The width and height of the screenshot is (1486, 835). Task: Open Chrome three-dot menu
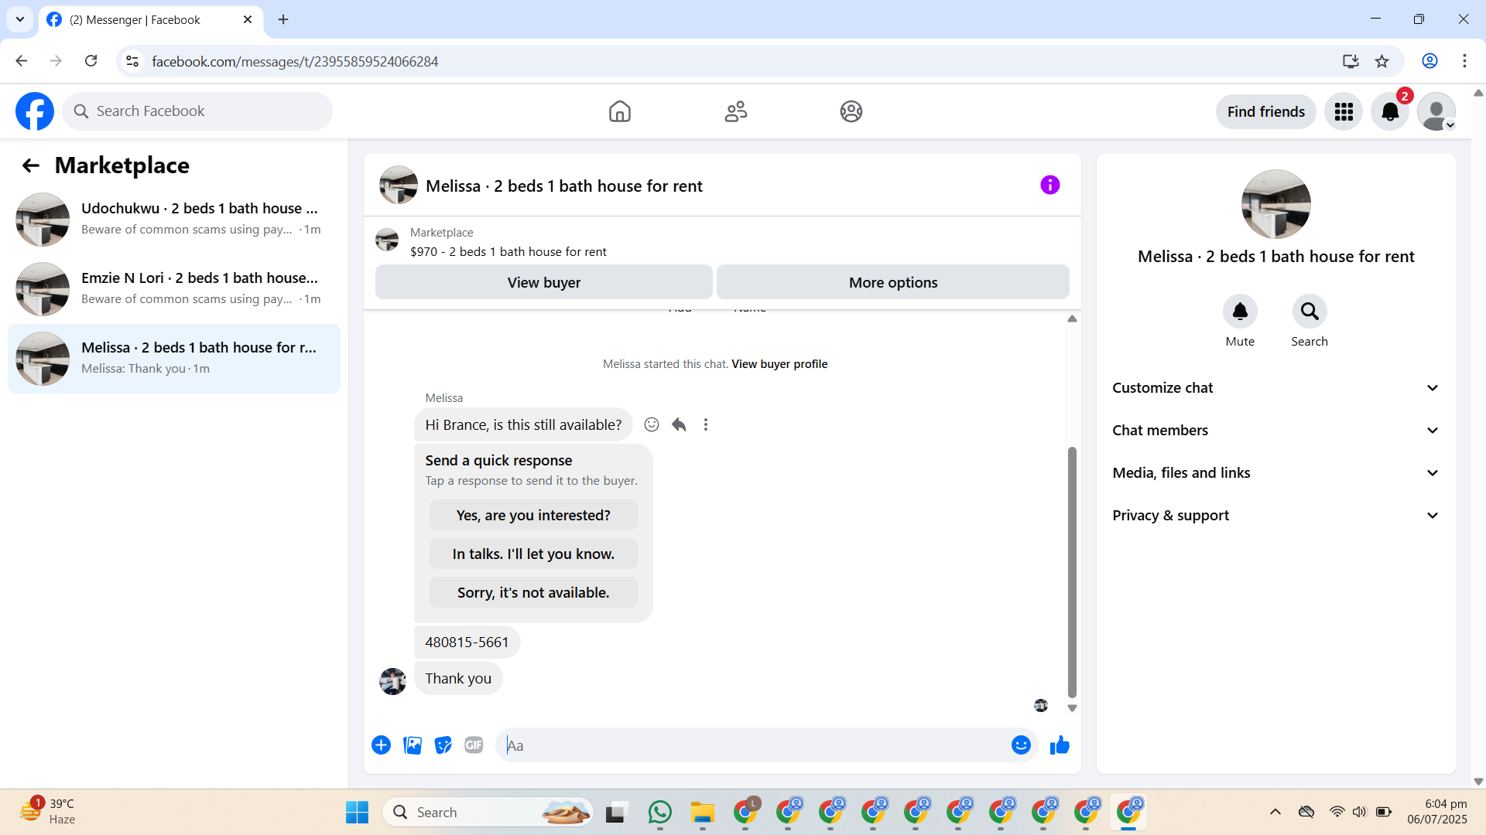pyautogui.click(x=1464, y=61)
